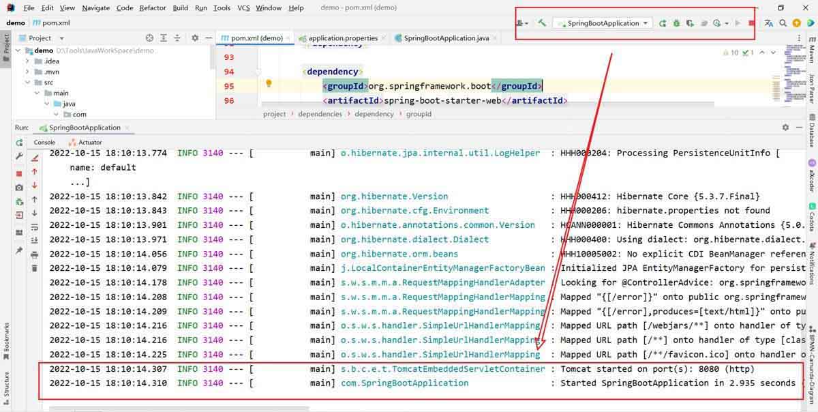Stop process from Run panel sidebar
The height and width of the screenshot is (412, 818).
point(19,173)
